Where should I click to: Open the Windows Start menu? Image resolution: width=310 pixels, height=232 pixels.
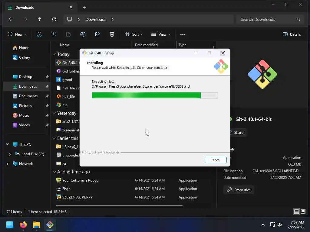click(x=10, y=225)
